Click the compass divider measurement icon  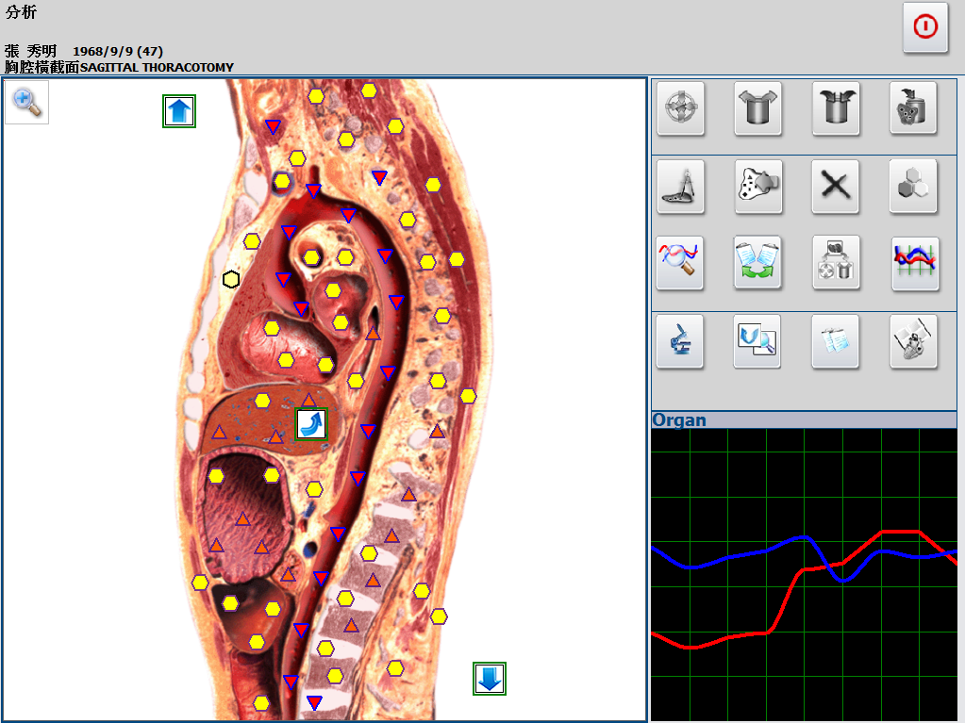coord(680,187)
